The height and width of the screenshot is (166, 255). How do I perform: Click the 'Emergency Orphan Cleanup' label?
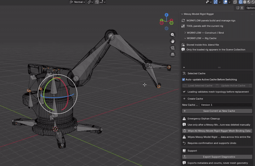tap(204, 118)
